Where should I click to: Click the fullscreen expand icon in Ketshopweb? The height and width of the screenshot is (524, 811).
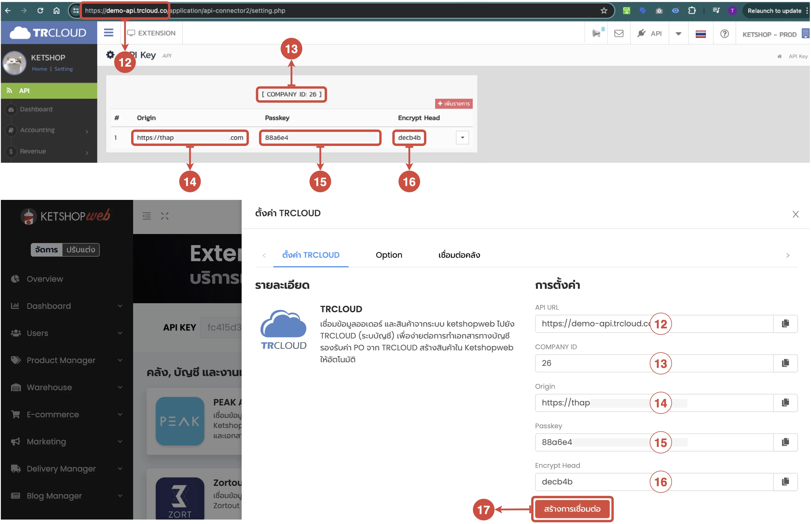165,216
